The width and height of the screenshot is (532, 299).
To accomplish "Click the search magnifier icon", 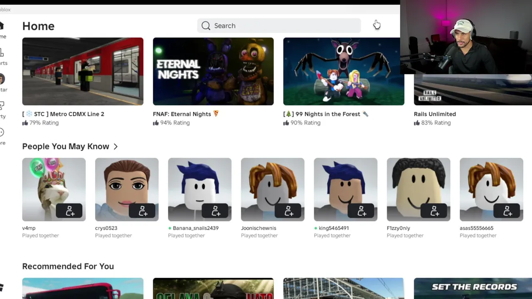I will coord(206,26).
